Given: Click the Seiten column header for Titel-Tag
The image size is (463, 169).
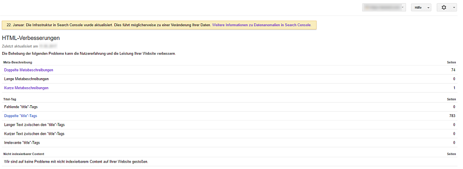Looking at the screenshot, I should [x=451, y=99].
